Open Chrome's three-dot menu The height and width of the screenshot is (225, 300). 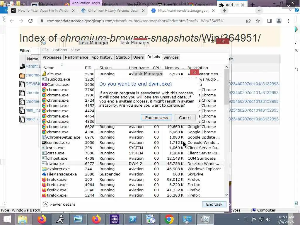pyautogui.click(x=288, y=21)
